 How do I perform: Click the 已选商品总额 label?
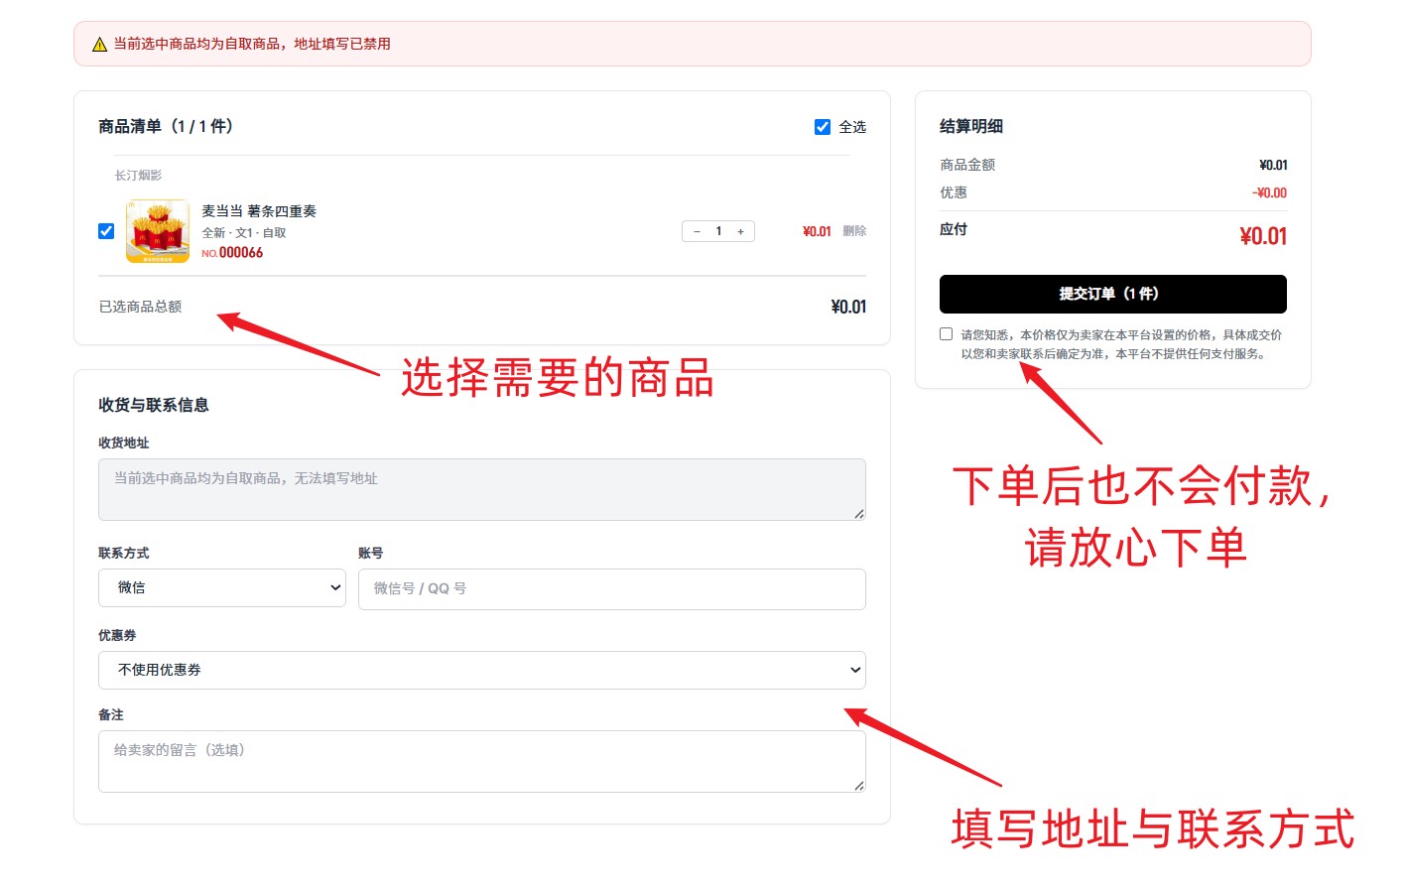click(x=140, y=307)
